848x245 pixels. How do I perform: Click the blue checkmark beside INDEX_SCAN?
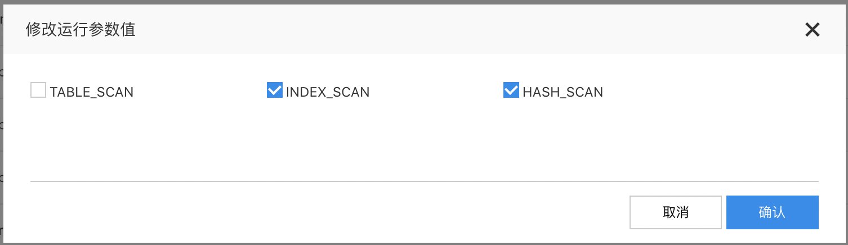[x=274, y=90]
